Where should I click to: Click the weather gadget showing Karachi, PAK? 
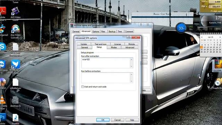[x=211, y=21]
